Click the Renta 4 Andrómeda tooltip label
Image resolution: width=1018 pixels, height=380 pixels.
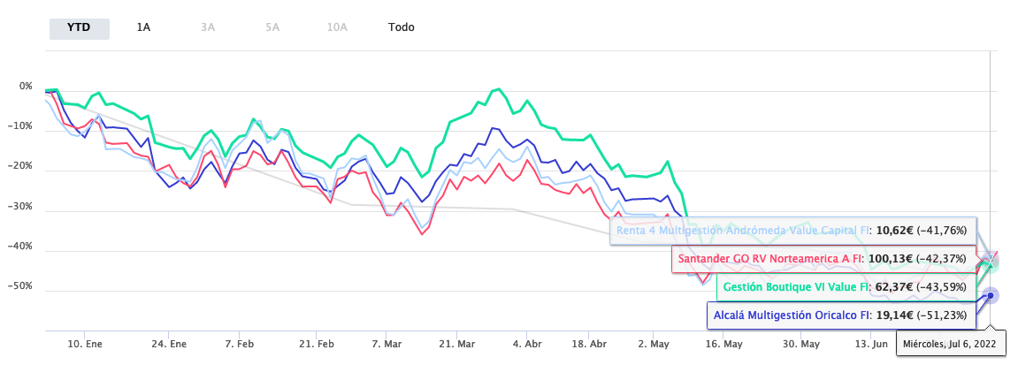point(792,230)
